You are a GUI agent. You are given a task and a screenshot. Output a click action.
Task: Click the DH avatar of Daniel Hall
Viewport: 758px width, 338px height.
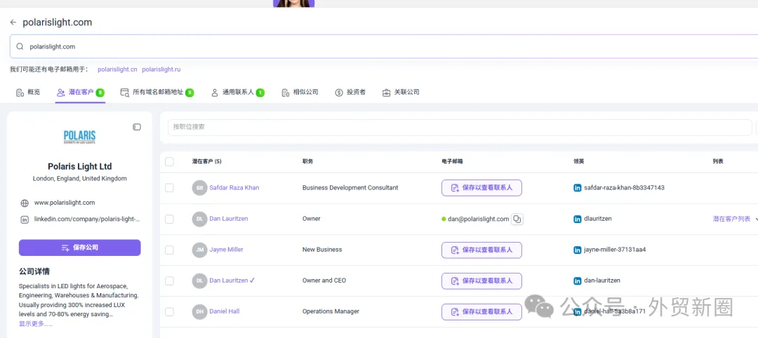[199, 312]
